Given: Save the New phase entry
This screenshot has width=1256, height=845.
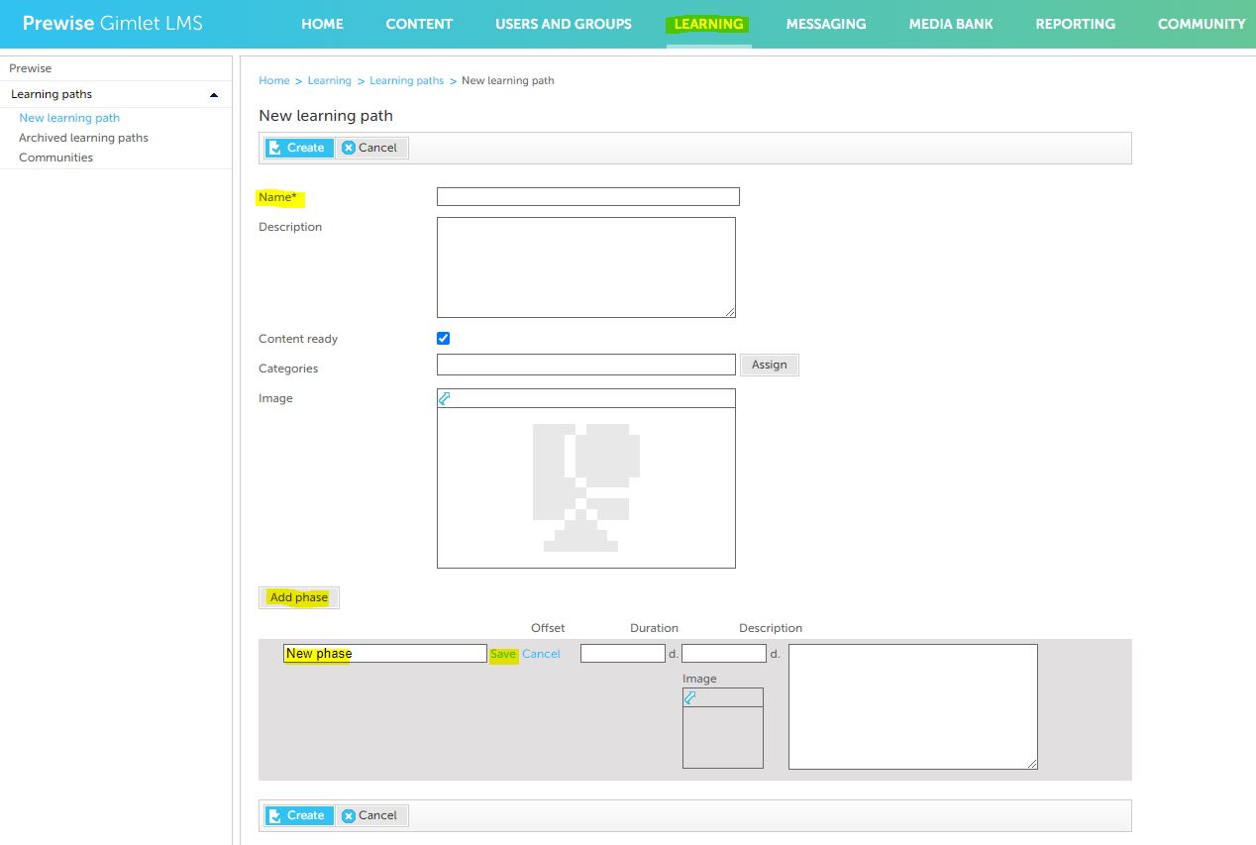Looking at the screenshot, I should click(x=503, y=654).
